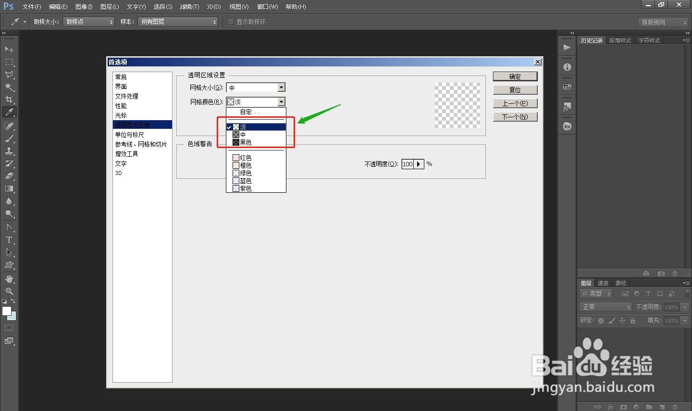Select the Rectangular Marquee tool
This screenshot has width=692, height=411.
9,62
